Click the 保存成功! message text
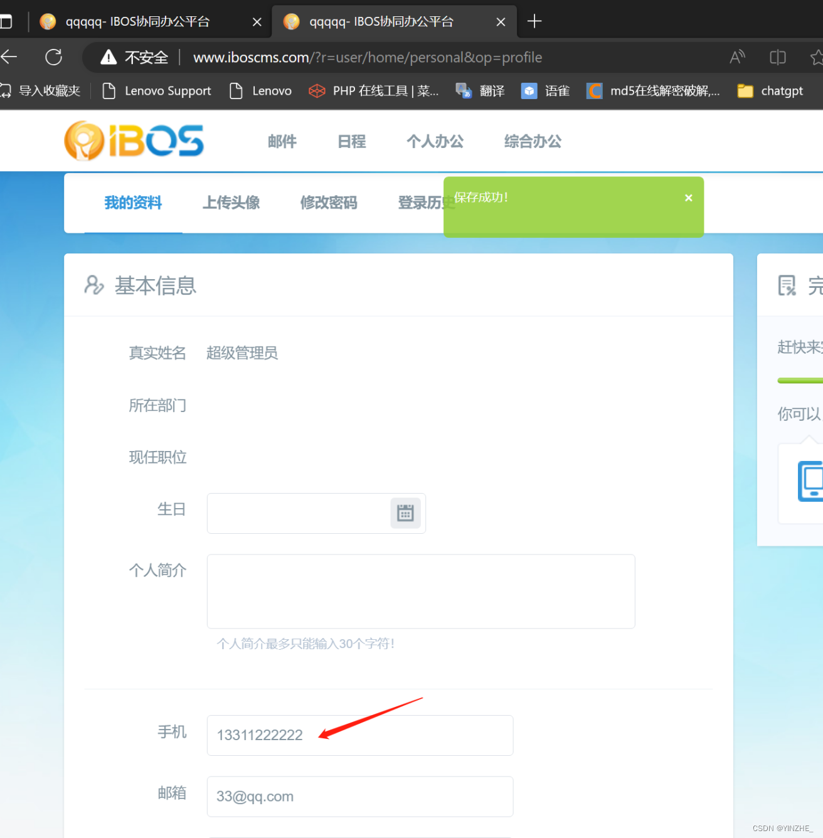Viewport: 823px width, 838px height. [481, 198]
